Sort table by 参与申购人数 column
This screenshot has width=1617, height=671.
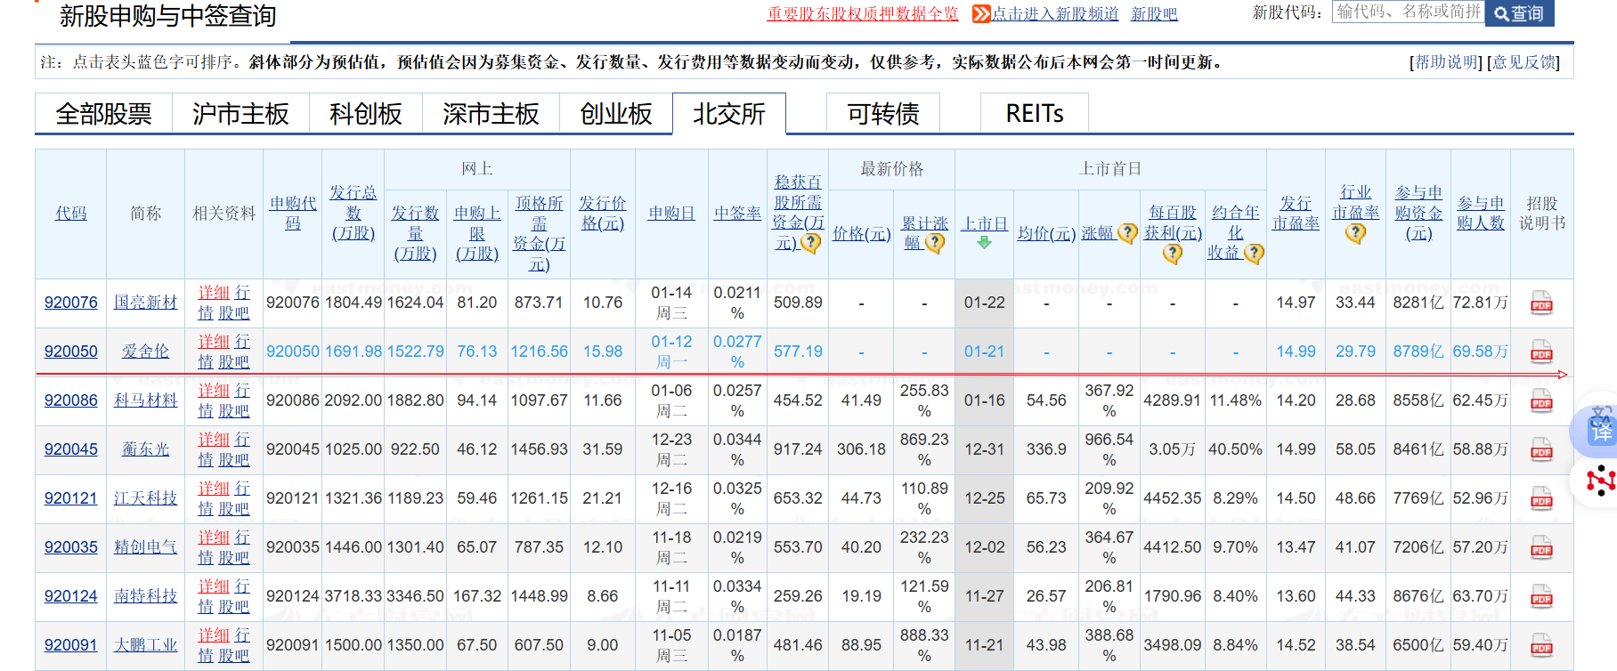pyautogui.click(x=1481, y=214)
